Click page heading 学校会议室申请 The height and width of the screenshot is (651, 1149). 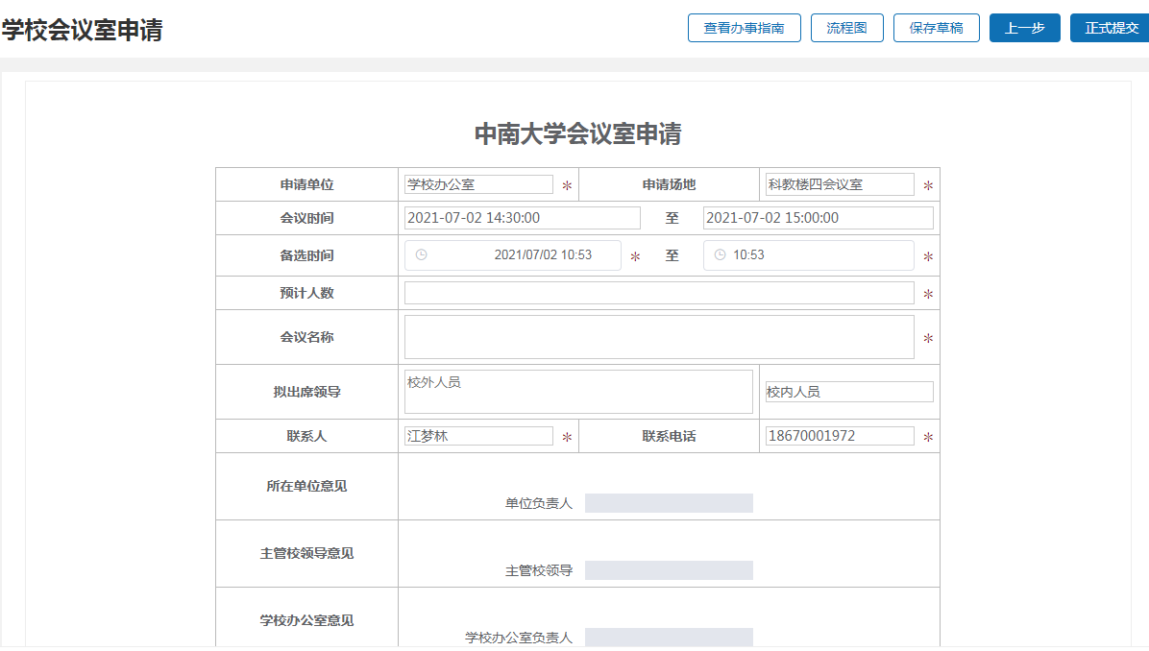(82, 30)
